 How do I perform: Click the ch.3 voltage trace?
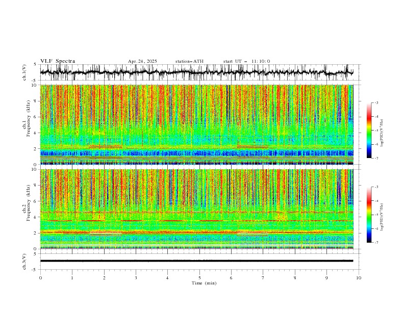[x=196, y=261]
